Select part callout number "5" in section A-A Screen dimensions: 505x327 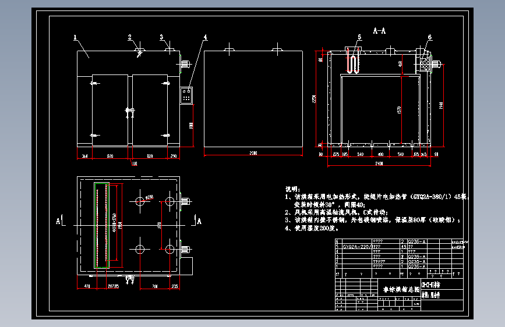[359, 37]
